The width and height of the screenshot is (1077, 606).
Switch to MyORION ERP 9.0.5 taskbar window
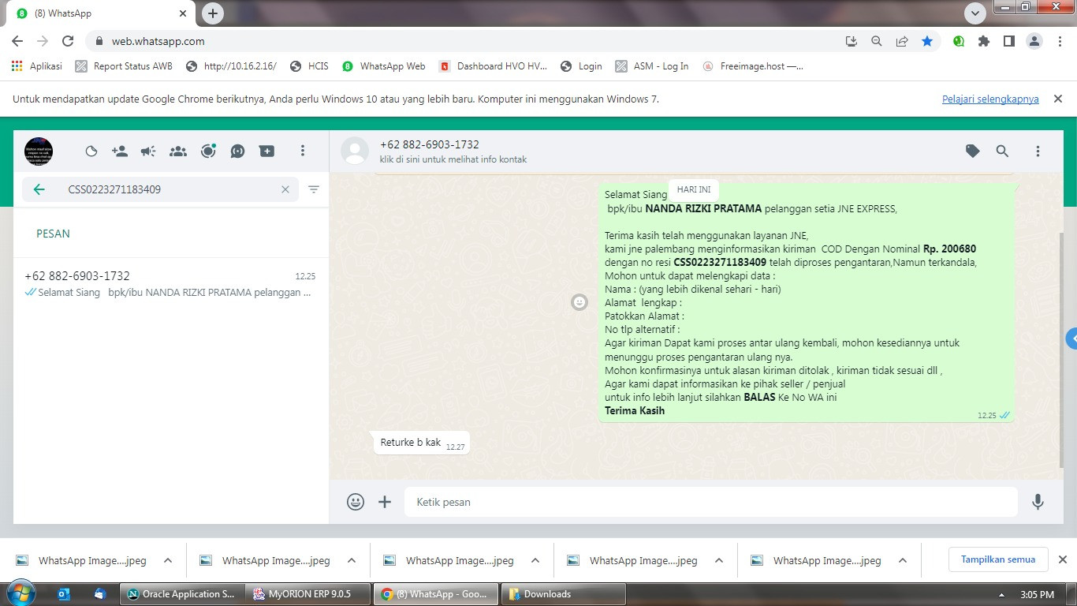309,594
